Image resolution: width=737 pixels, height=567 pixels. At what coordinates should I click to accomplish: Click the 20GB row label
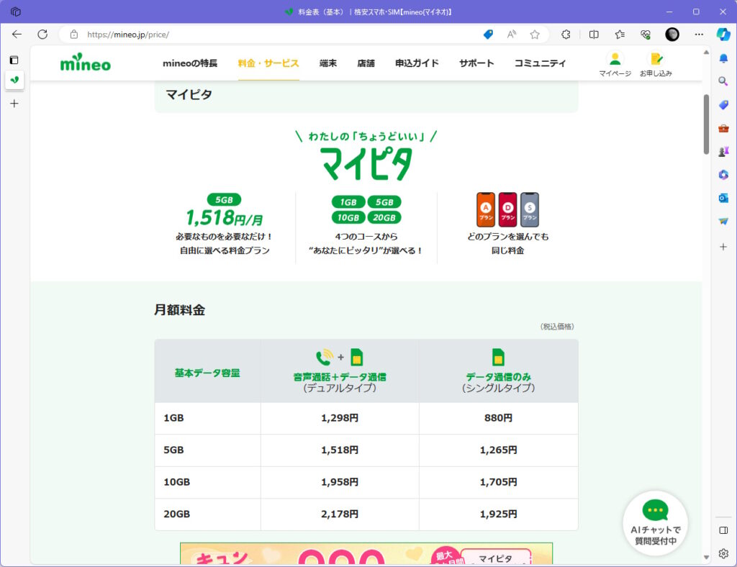click(x=177, y=514)
